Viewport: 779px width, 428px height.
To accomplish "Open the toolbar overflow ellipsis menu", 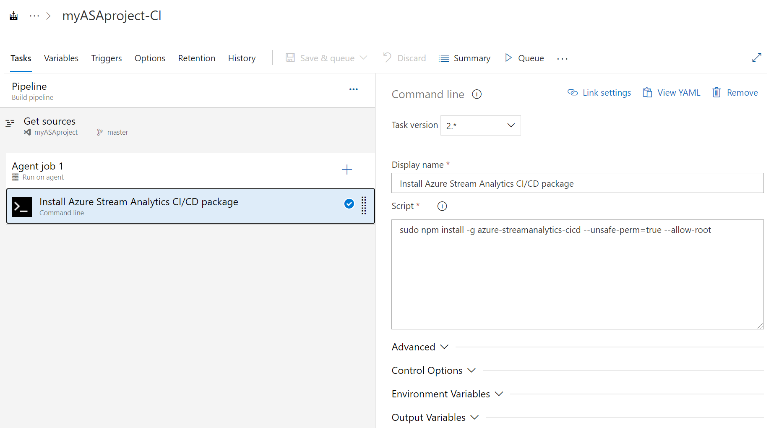I will 562,59.
